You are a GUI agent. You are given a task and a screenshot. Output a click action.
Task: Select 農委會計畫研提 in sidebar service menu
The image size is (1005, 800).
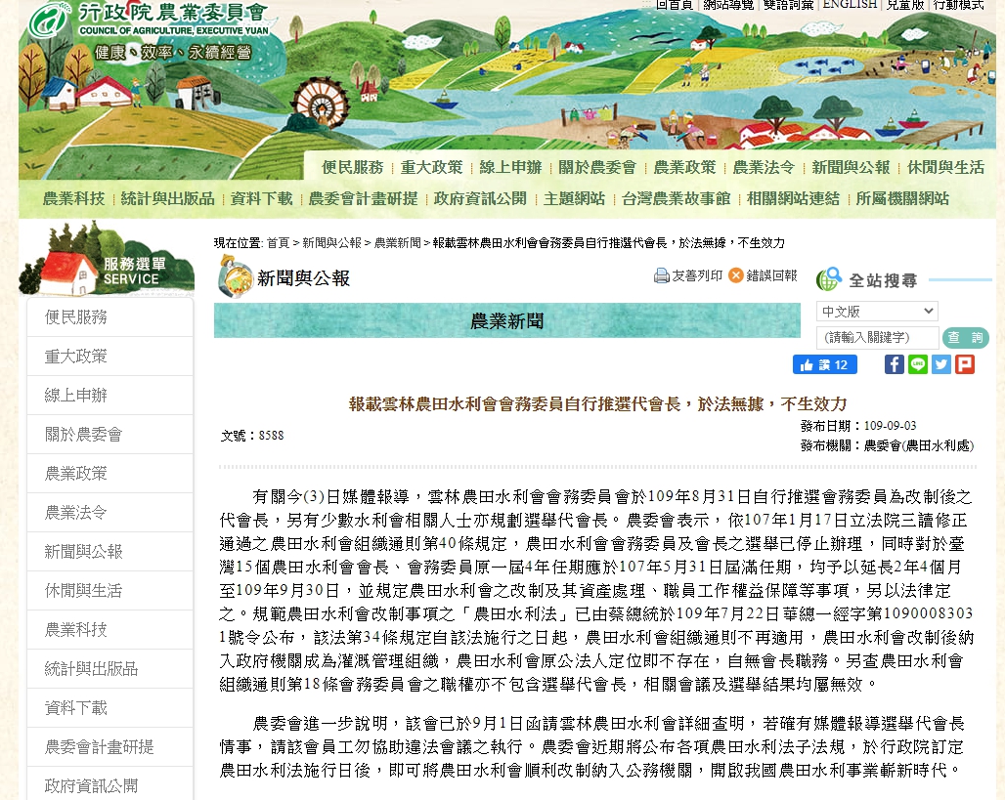109,747
